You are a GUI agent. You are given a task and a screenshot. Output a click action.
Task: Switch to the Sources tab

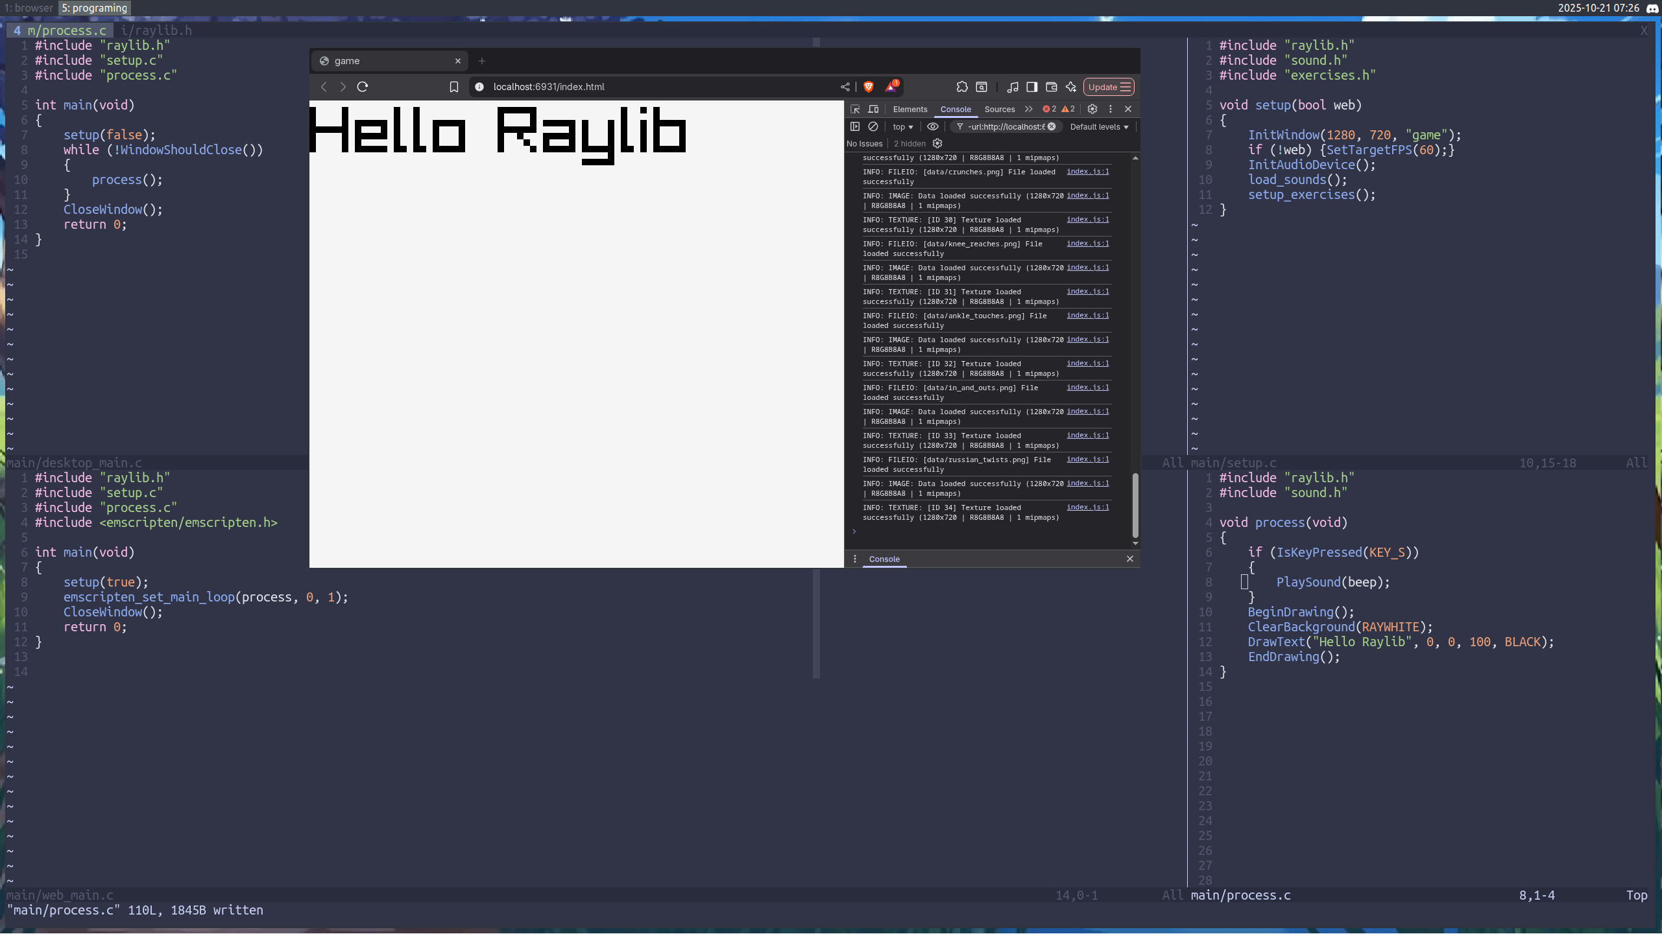[x=999, y=110]
